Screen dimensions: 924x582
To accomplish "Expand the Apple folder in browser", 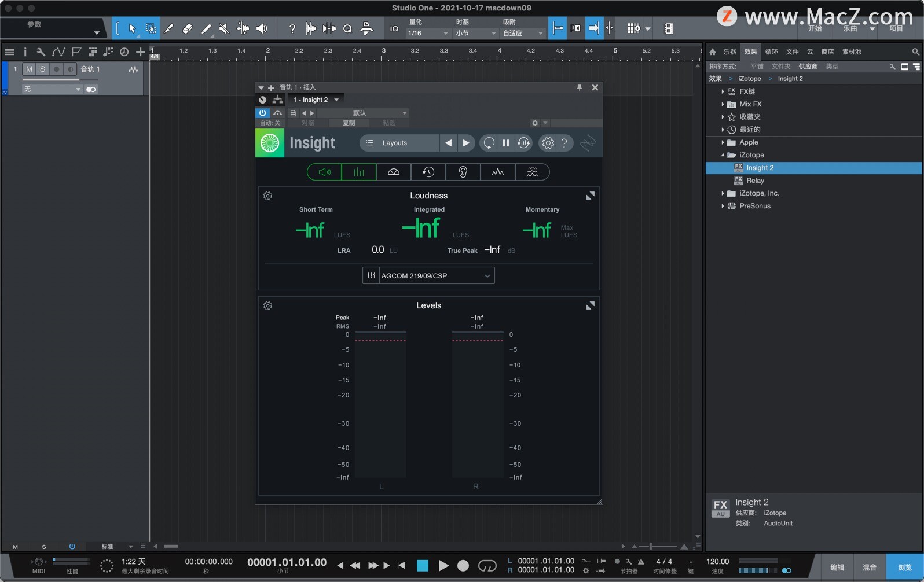I will click(723, 142).
